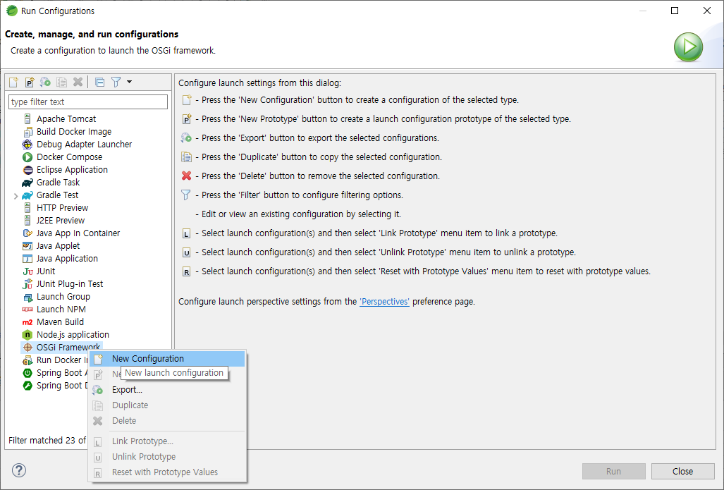The height and width of the screenshot is (490, 724).
Task: Select the J2EE Preview icon
Action: pos(27,220)
